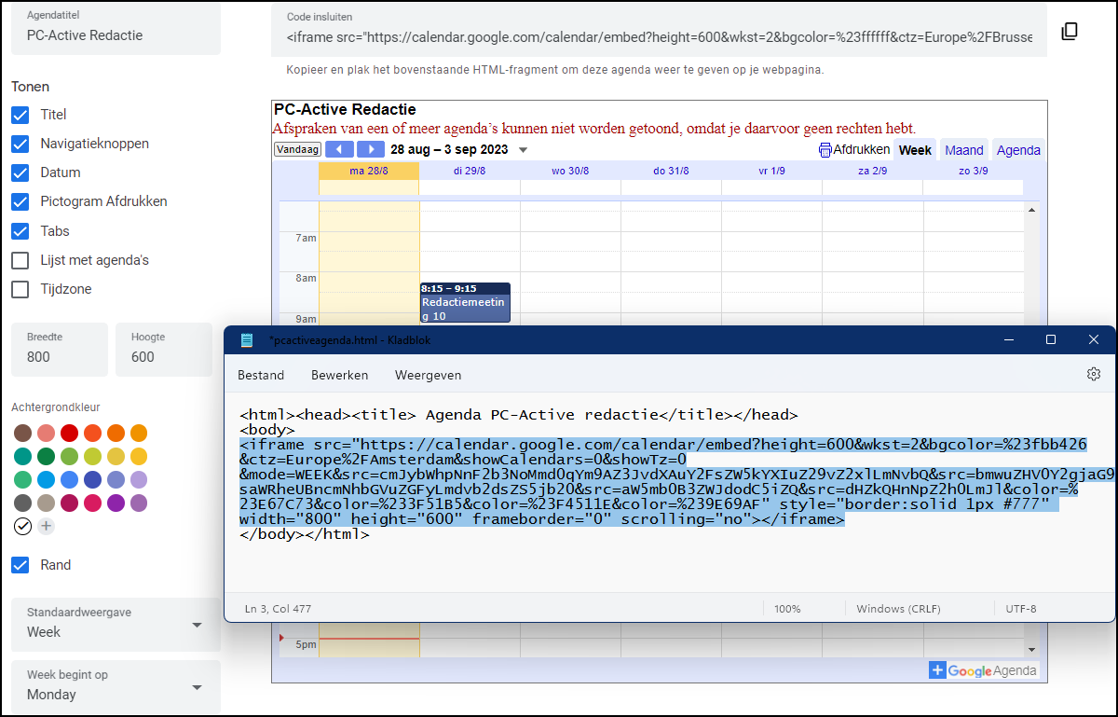Select the white checked background swatch
The image size is (1118, 717).
23,527
